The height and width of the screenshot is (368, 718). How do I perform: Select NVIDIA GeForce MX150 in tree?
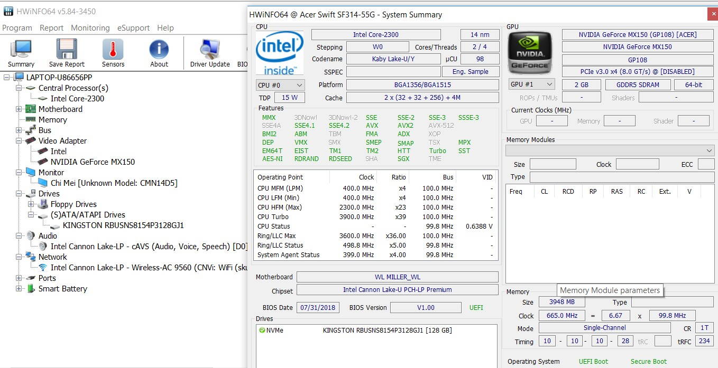pos(93,162)
